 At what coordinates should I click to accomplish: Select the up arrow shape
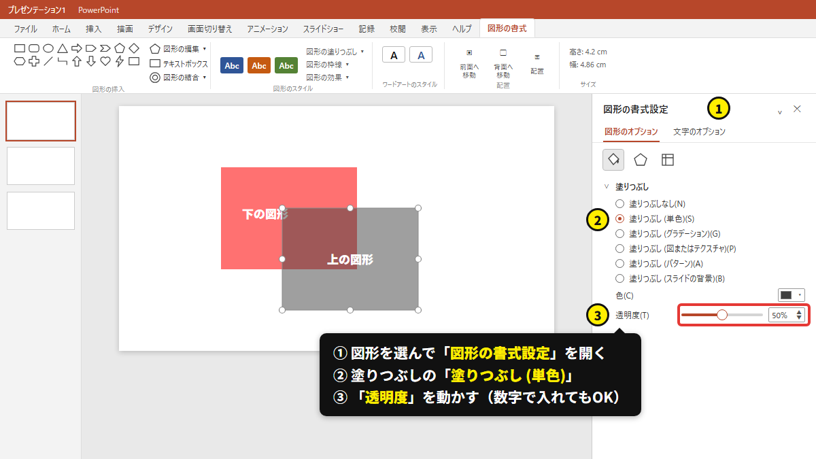pos(77,61)
